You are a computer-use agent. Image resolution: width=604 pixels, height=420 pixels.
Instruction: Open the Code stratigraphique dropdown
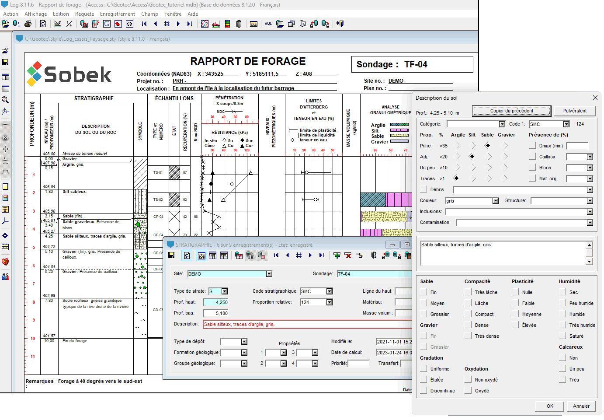click(330, 291)
